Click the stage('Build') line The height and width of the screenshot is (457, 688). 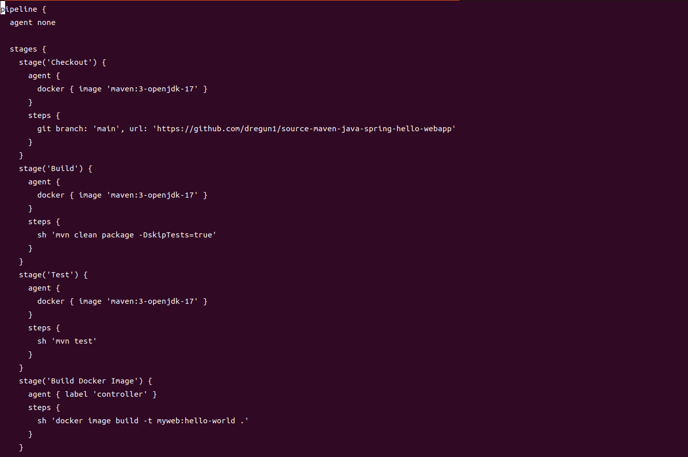[56, 169]
